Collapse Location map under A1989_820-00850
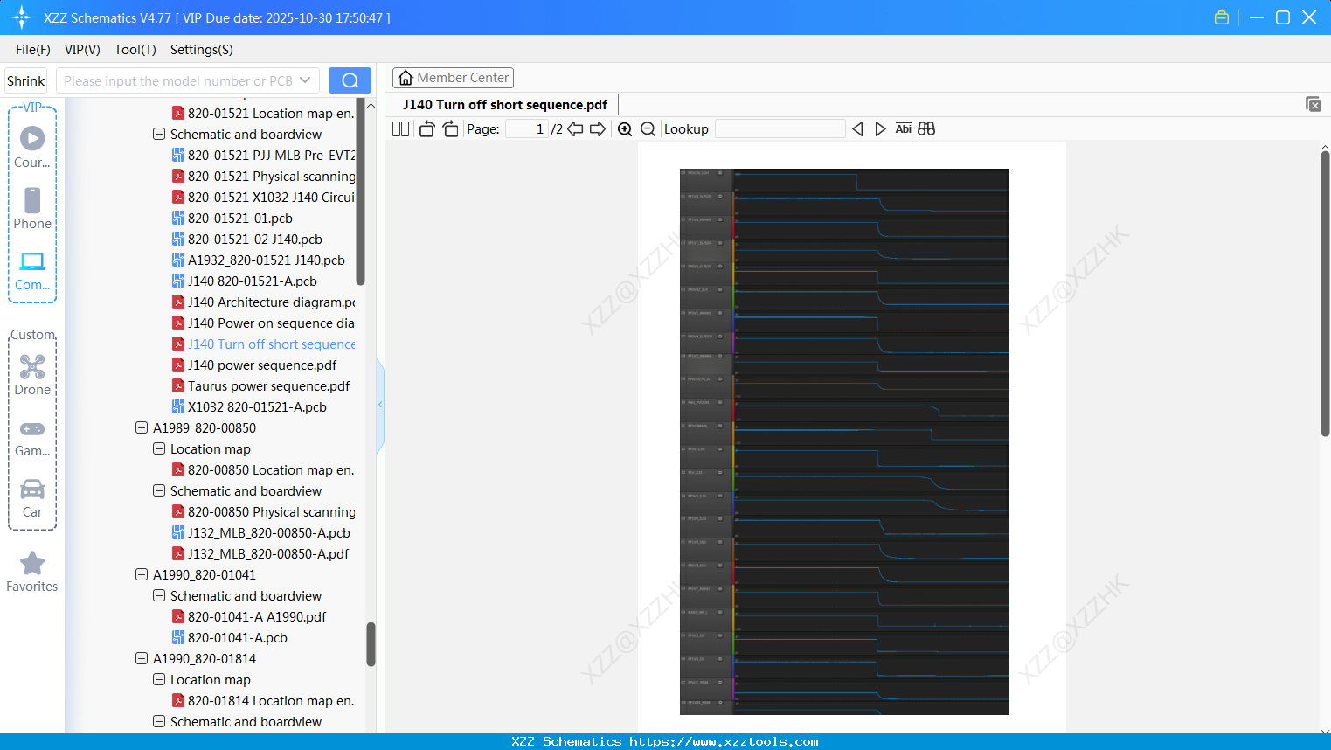1331x750 pixels. (159, 448)
